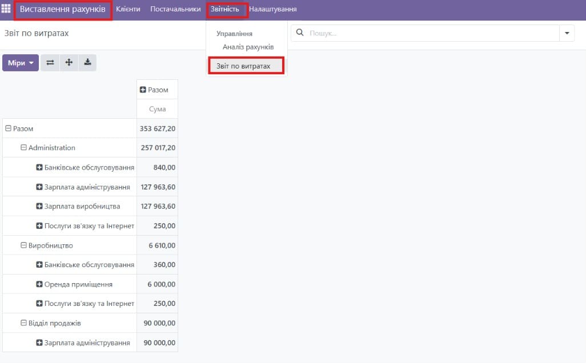This screenshot has width=586, height=363.
Task: Expand Послуги зв'язку та Інтернет under Виробництво
Action: coord(39,303)
